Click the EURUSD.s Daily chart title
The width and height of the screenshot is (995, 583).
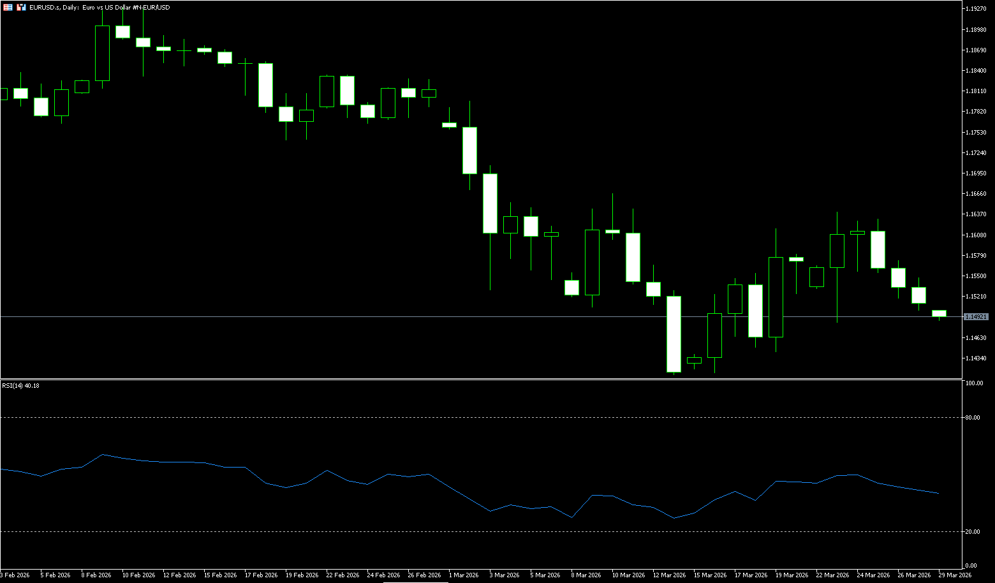click(99, 7)
